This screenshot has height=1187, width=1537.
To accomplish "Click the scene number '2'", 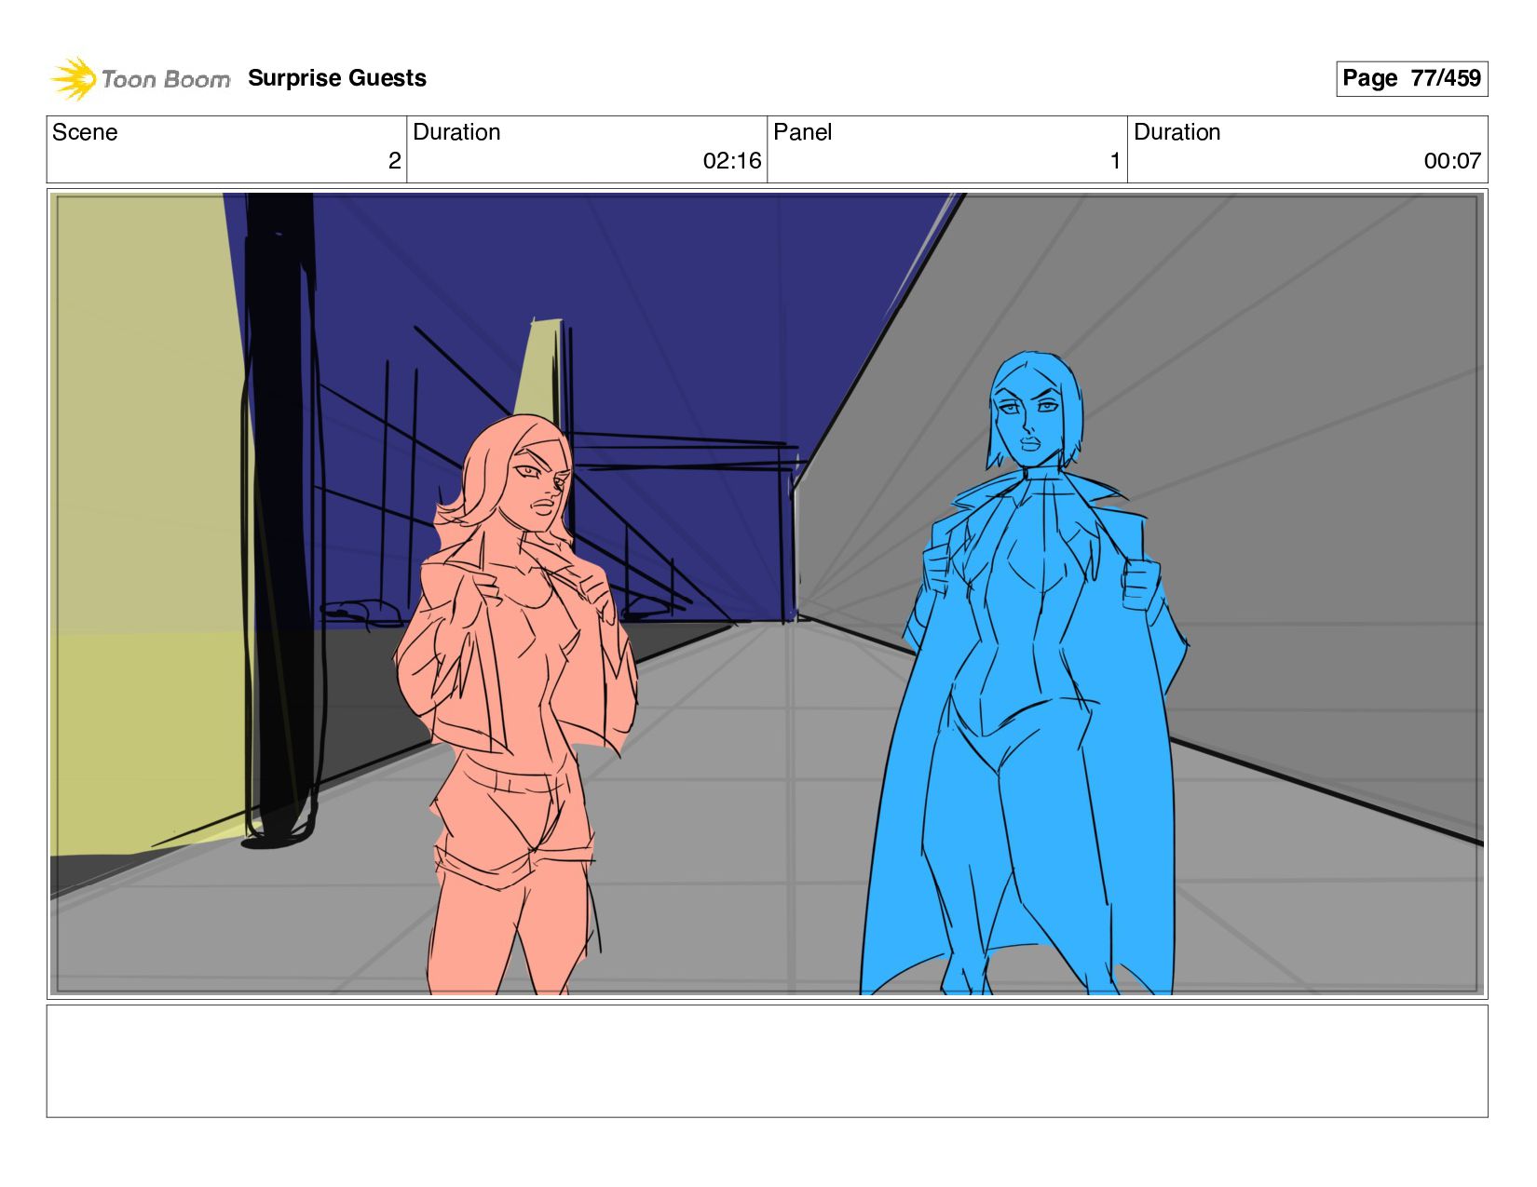I will click(x=395, y=161).
